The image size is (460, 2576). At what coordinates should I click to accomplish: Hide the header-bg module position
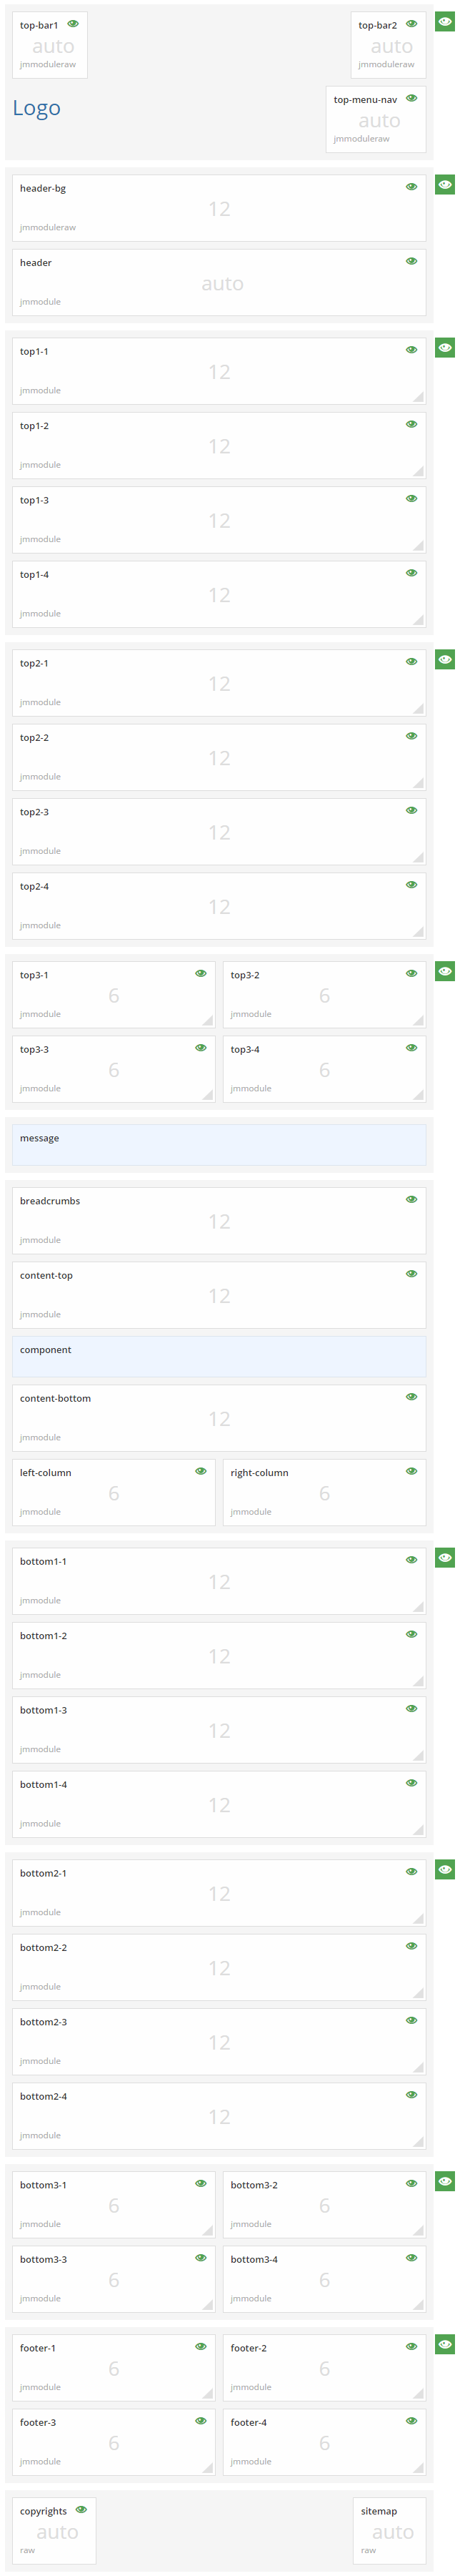412,186
